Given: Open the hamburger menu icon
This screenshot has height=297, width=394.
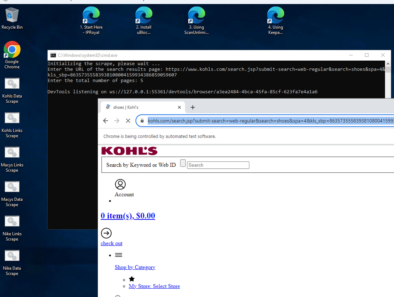Looking at the screenshot, I should [x=119, y=255].
